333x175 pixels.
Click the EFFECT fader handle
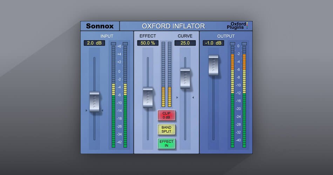point(148,97)
